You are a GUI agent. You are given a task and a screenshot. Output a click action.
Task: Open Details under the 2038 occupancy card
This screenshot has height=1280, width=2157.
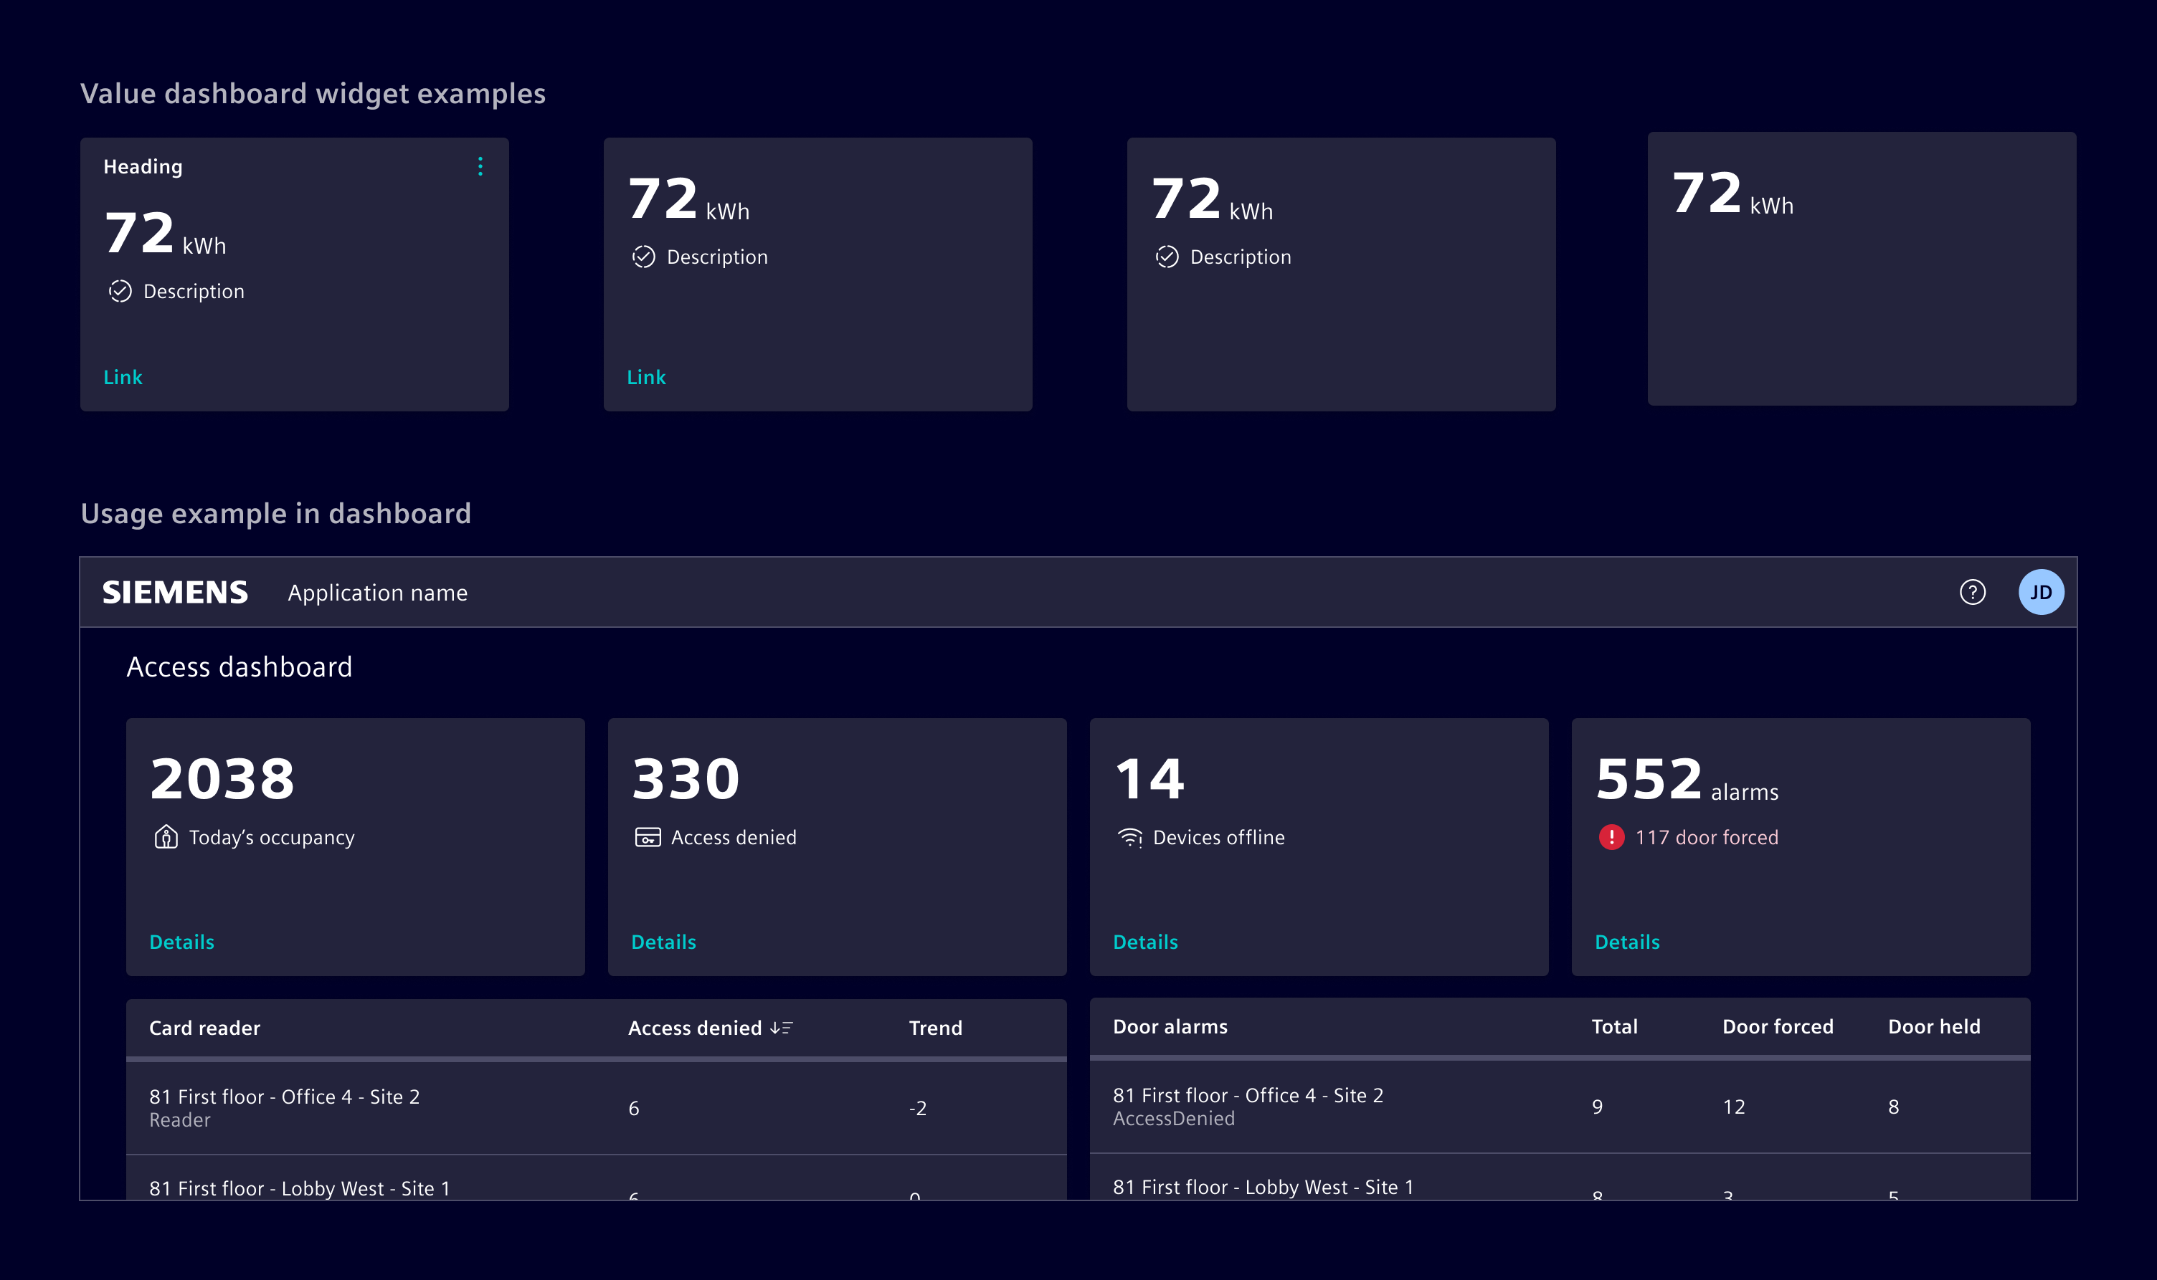(181, 941)
